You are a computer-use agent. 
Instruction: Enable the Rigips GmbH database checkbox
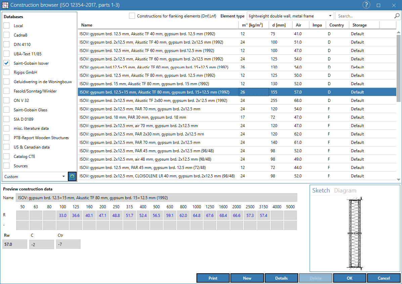pyautogui.click(x=7, y=72)
